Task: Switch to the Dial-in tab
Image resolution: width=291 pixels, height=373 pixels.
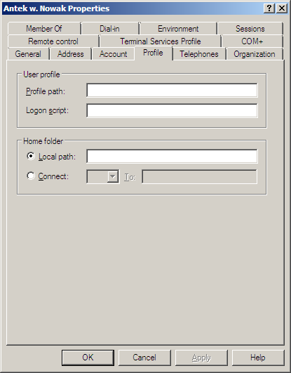Action: pyautogui.click(x=110, y=29)
